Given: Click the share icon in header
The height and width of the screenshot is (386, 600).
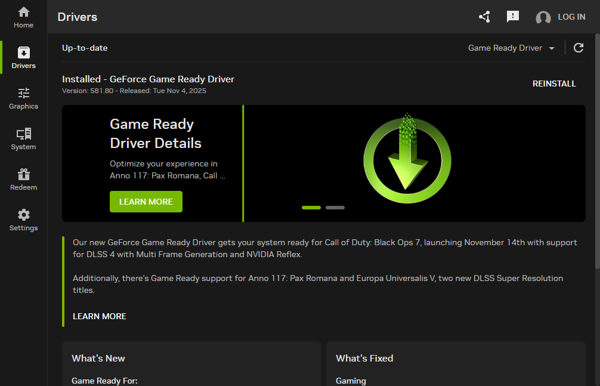Looking at the screenshot, I should (x=484, y=17).
